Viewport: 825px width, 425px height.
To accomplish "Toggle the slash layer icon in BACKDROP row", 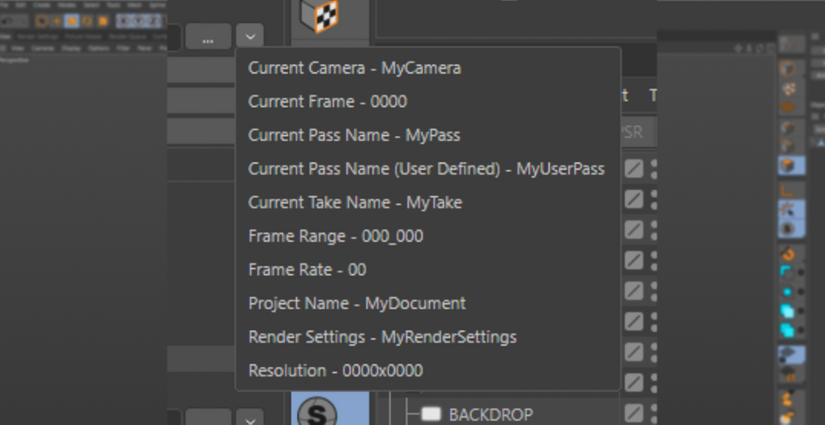I will (634, 413).
